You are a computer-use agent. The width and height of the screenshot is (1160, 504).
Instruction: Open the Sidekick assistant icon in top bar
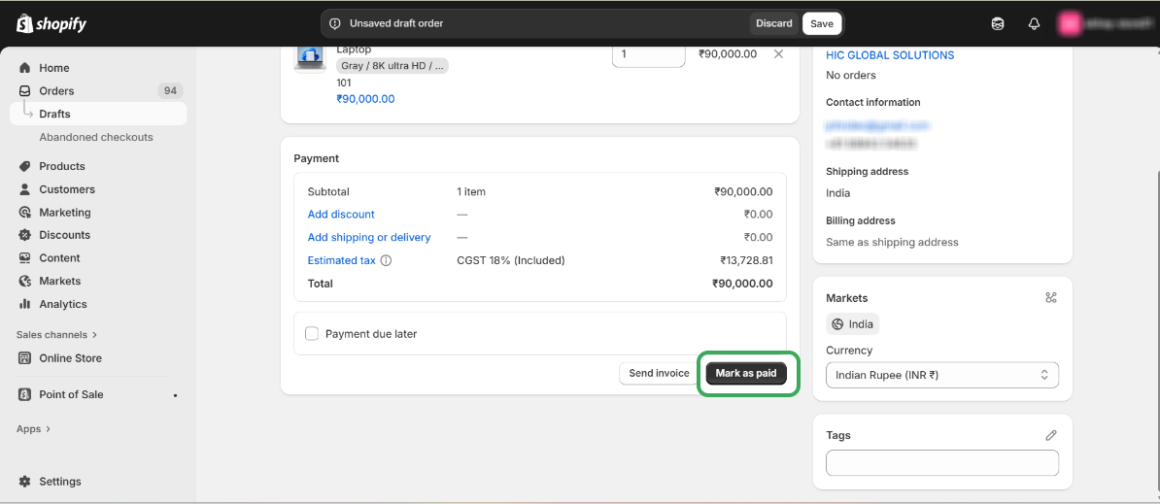click(x=998, y=24)
